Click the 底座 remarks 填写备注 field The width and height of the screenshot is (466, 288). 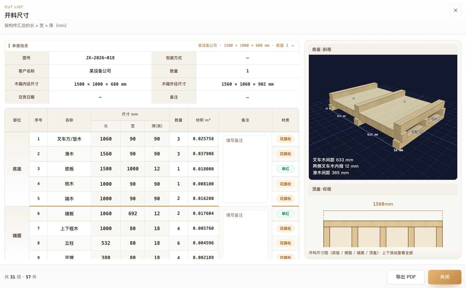point(245,169)
